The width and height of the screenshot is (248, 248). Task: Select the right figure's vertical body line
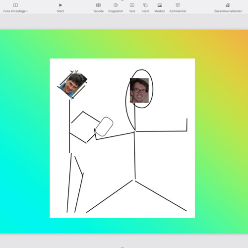point(135,155)
